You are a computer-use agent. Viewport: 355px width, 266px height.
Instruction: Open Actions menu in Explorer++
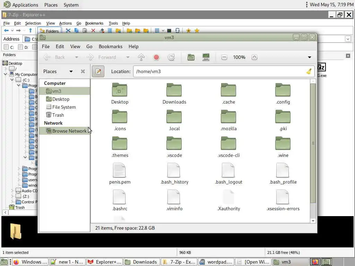(66, 23)
